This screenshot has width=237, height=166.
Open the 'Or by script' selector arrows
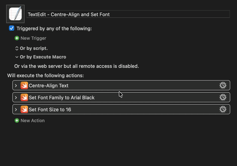pyautogui.click(x=17, y=48)
